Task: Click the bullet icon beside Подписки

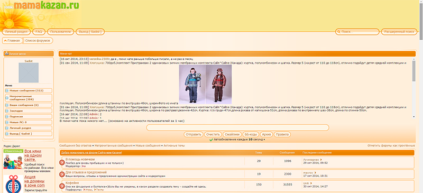Action: click(x=7, y=117)
